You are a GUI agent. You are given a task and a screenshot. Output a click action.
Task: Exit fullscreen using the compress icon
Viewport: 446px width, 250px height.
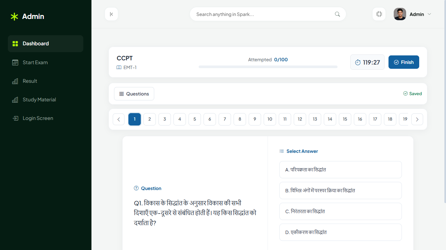click(x=379, y=14)
